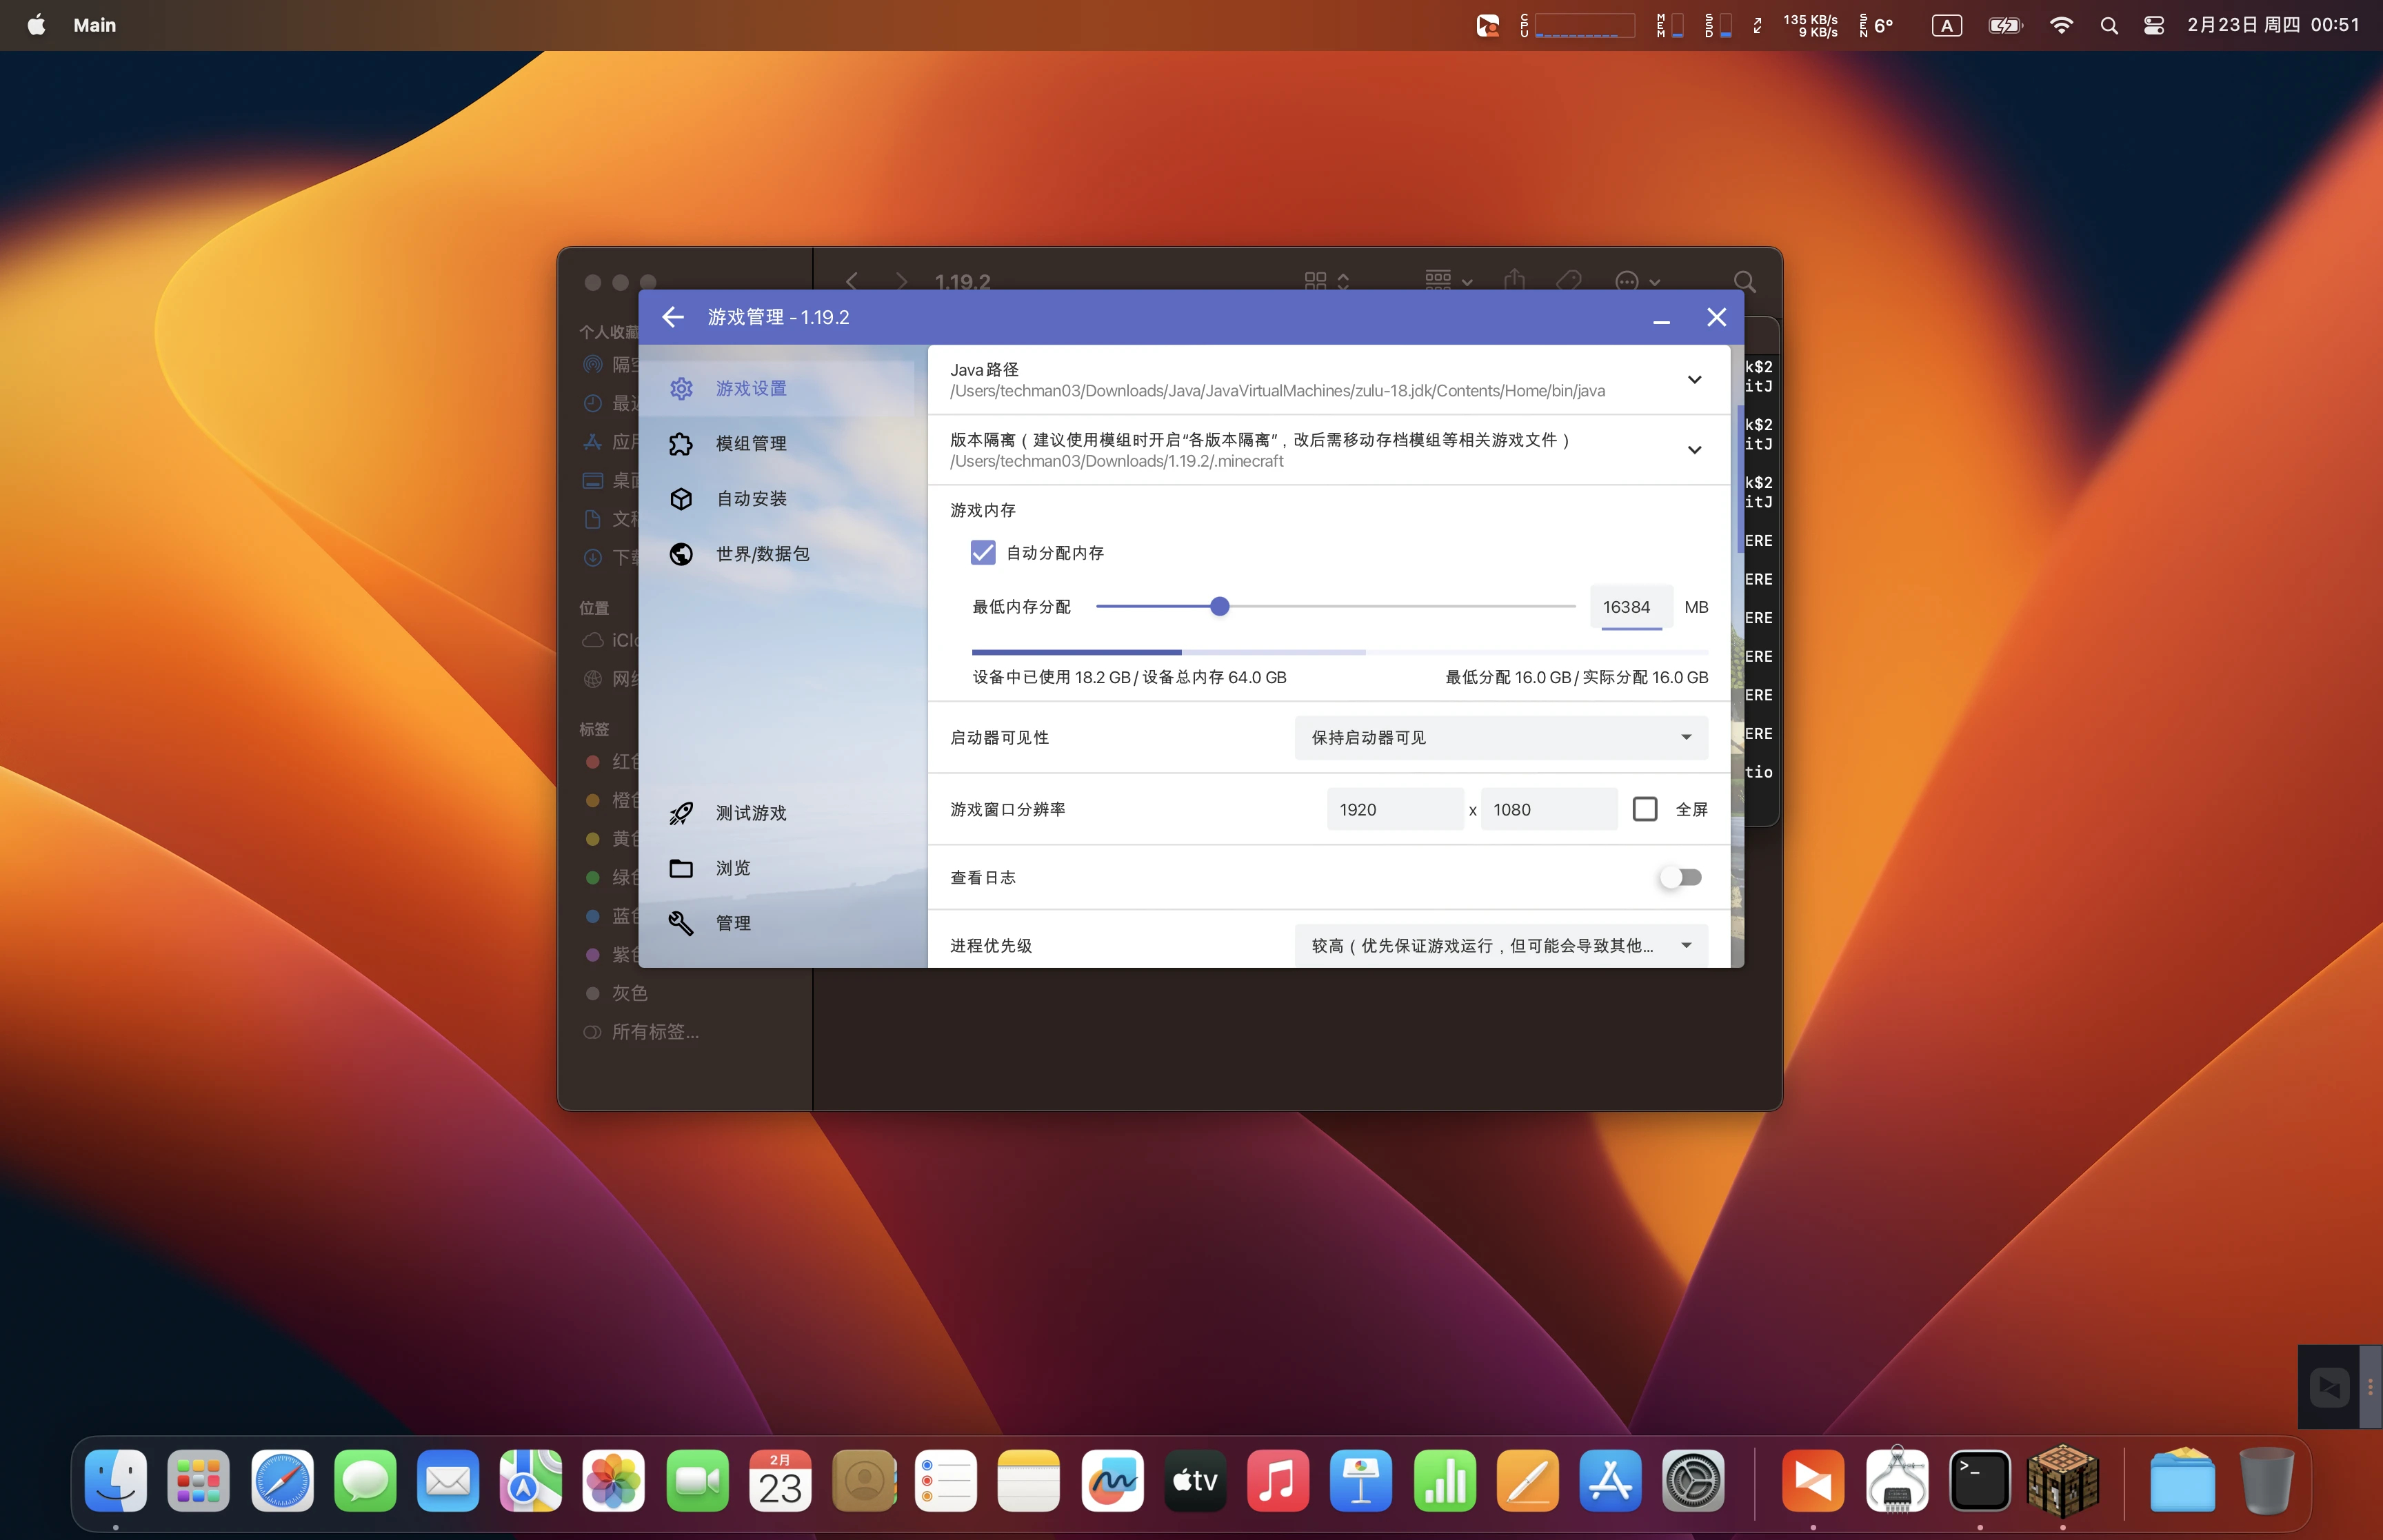Image resolution: width=2383 pixels, height=1540 pixels.
Task: Open 世界/数据包 section
Action: pos(776,553)
